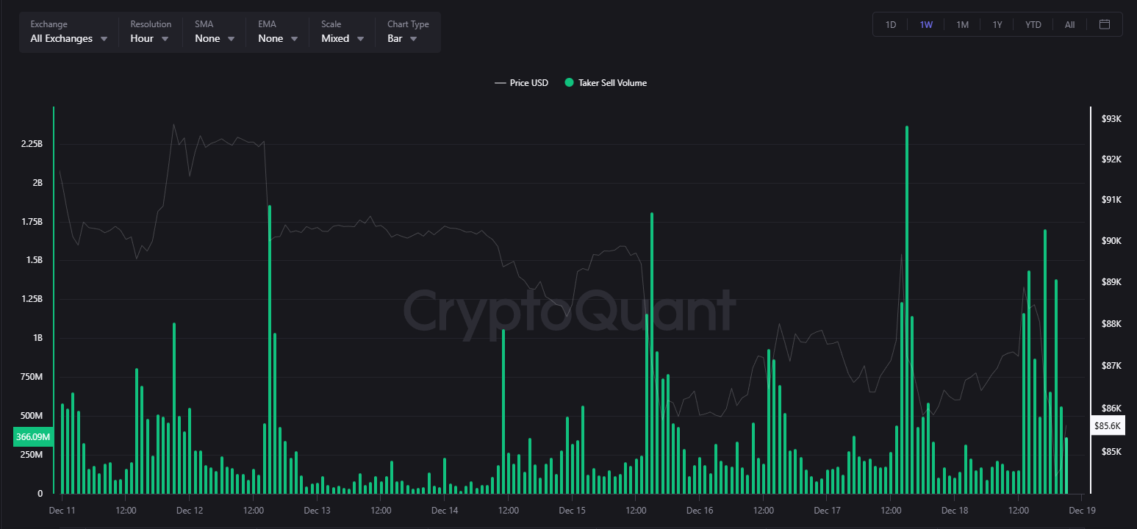Select the 1Y range button
Image resolution: width=1137 pixels, height=529 pixels.
[x=997, y=24]
